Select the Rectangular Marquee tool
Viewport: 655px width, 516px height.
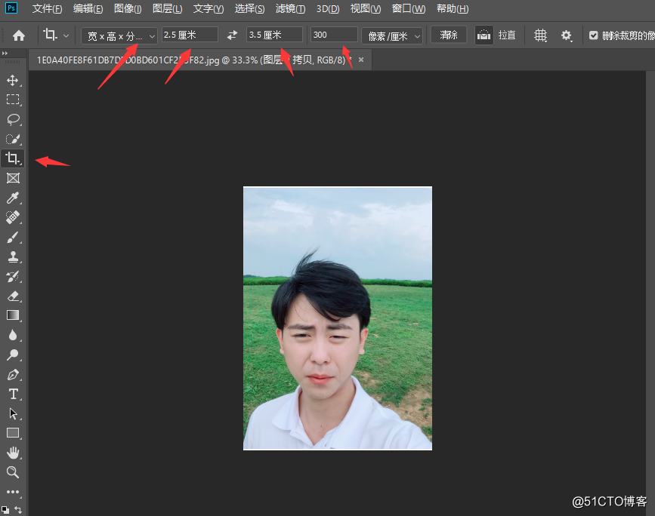(13, 100)
